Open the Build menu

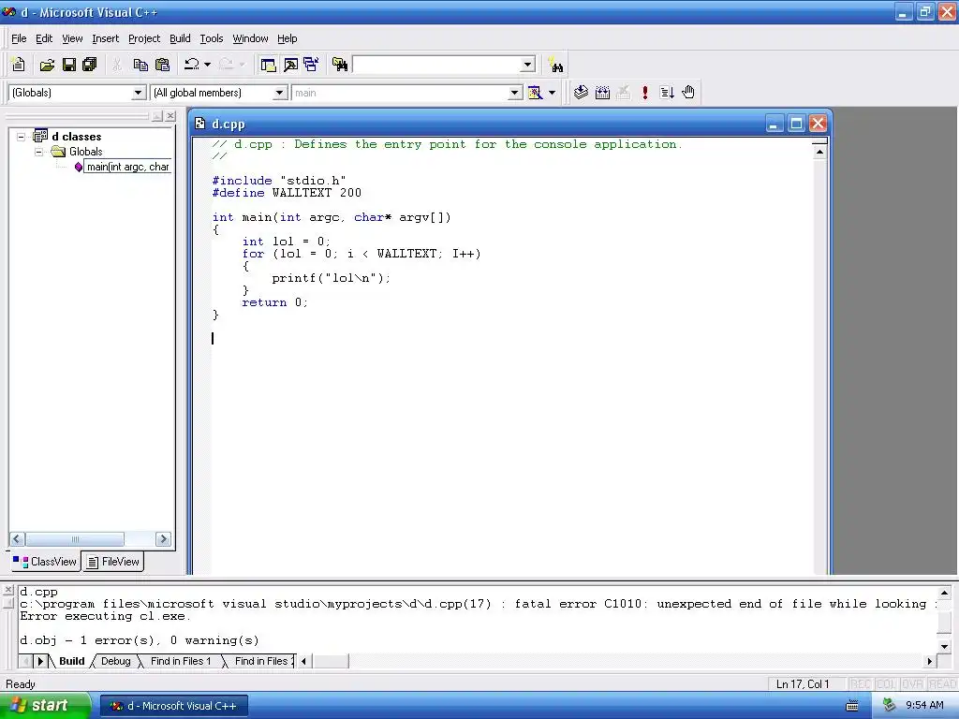point(180,38)
